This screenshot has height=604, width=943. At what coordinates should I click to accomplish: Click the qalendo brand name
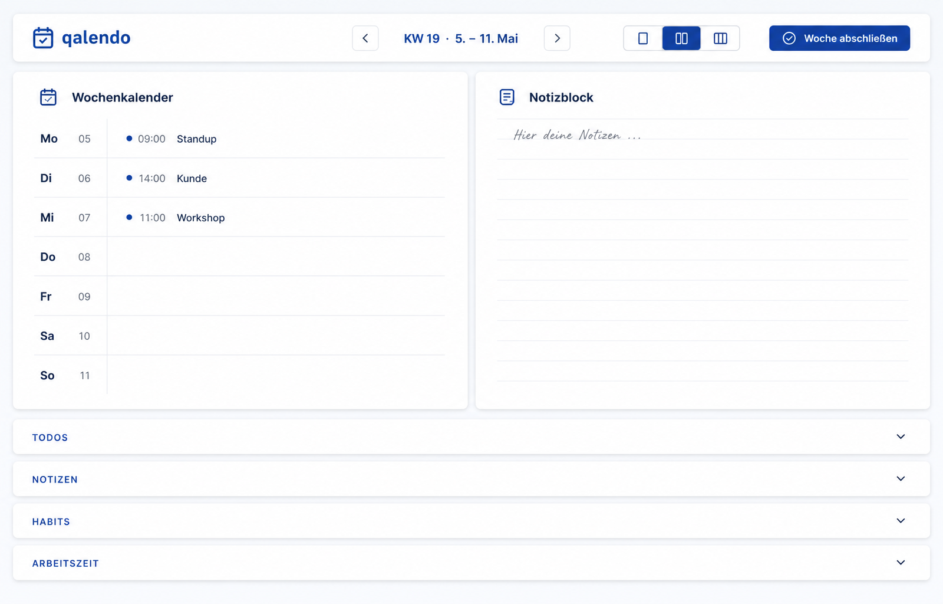[x=96, y=38]
